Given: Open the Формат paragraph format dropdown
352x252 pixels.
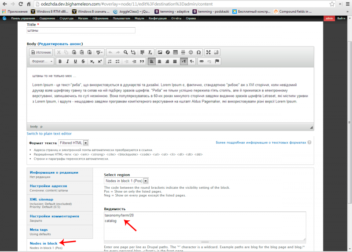Looking at the screenshot, I should 41,61.
